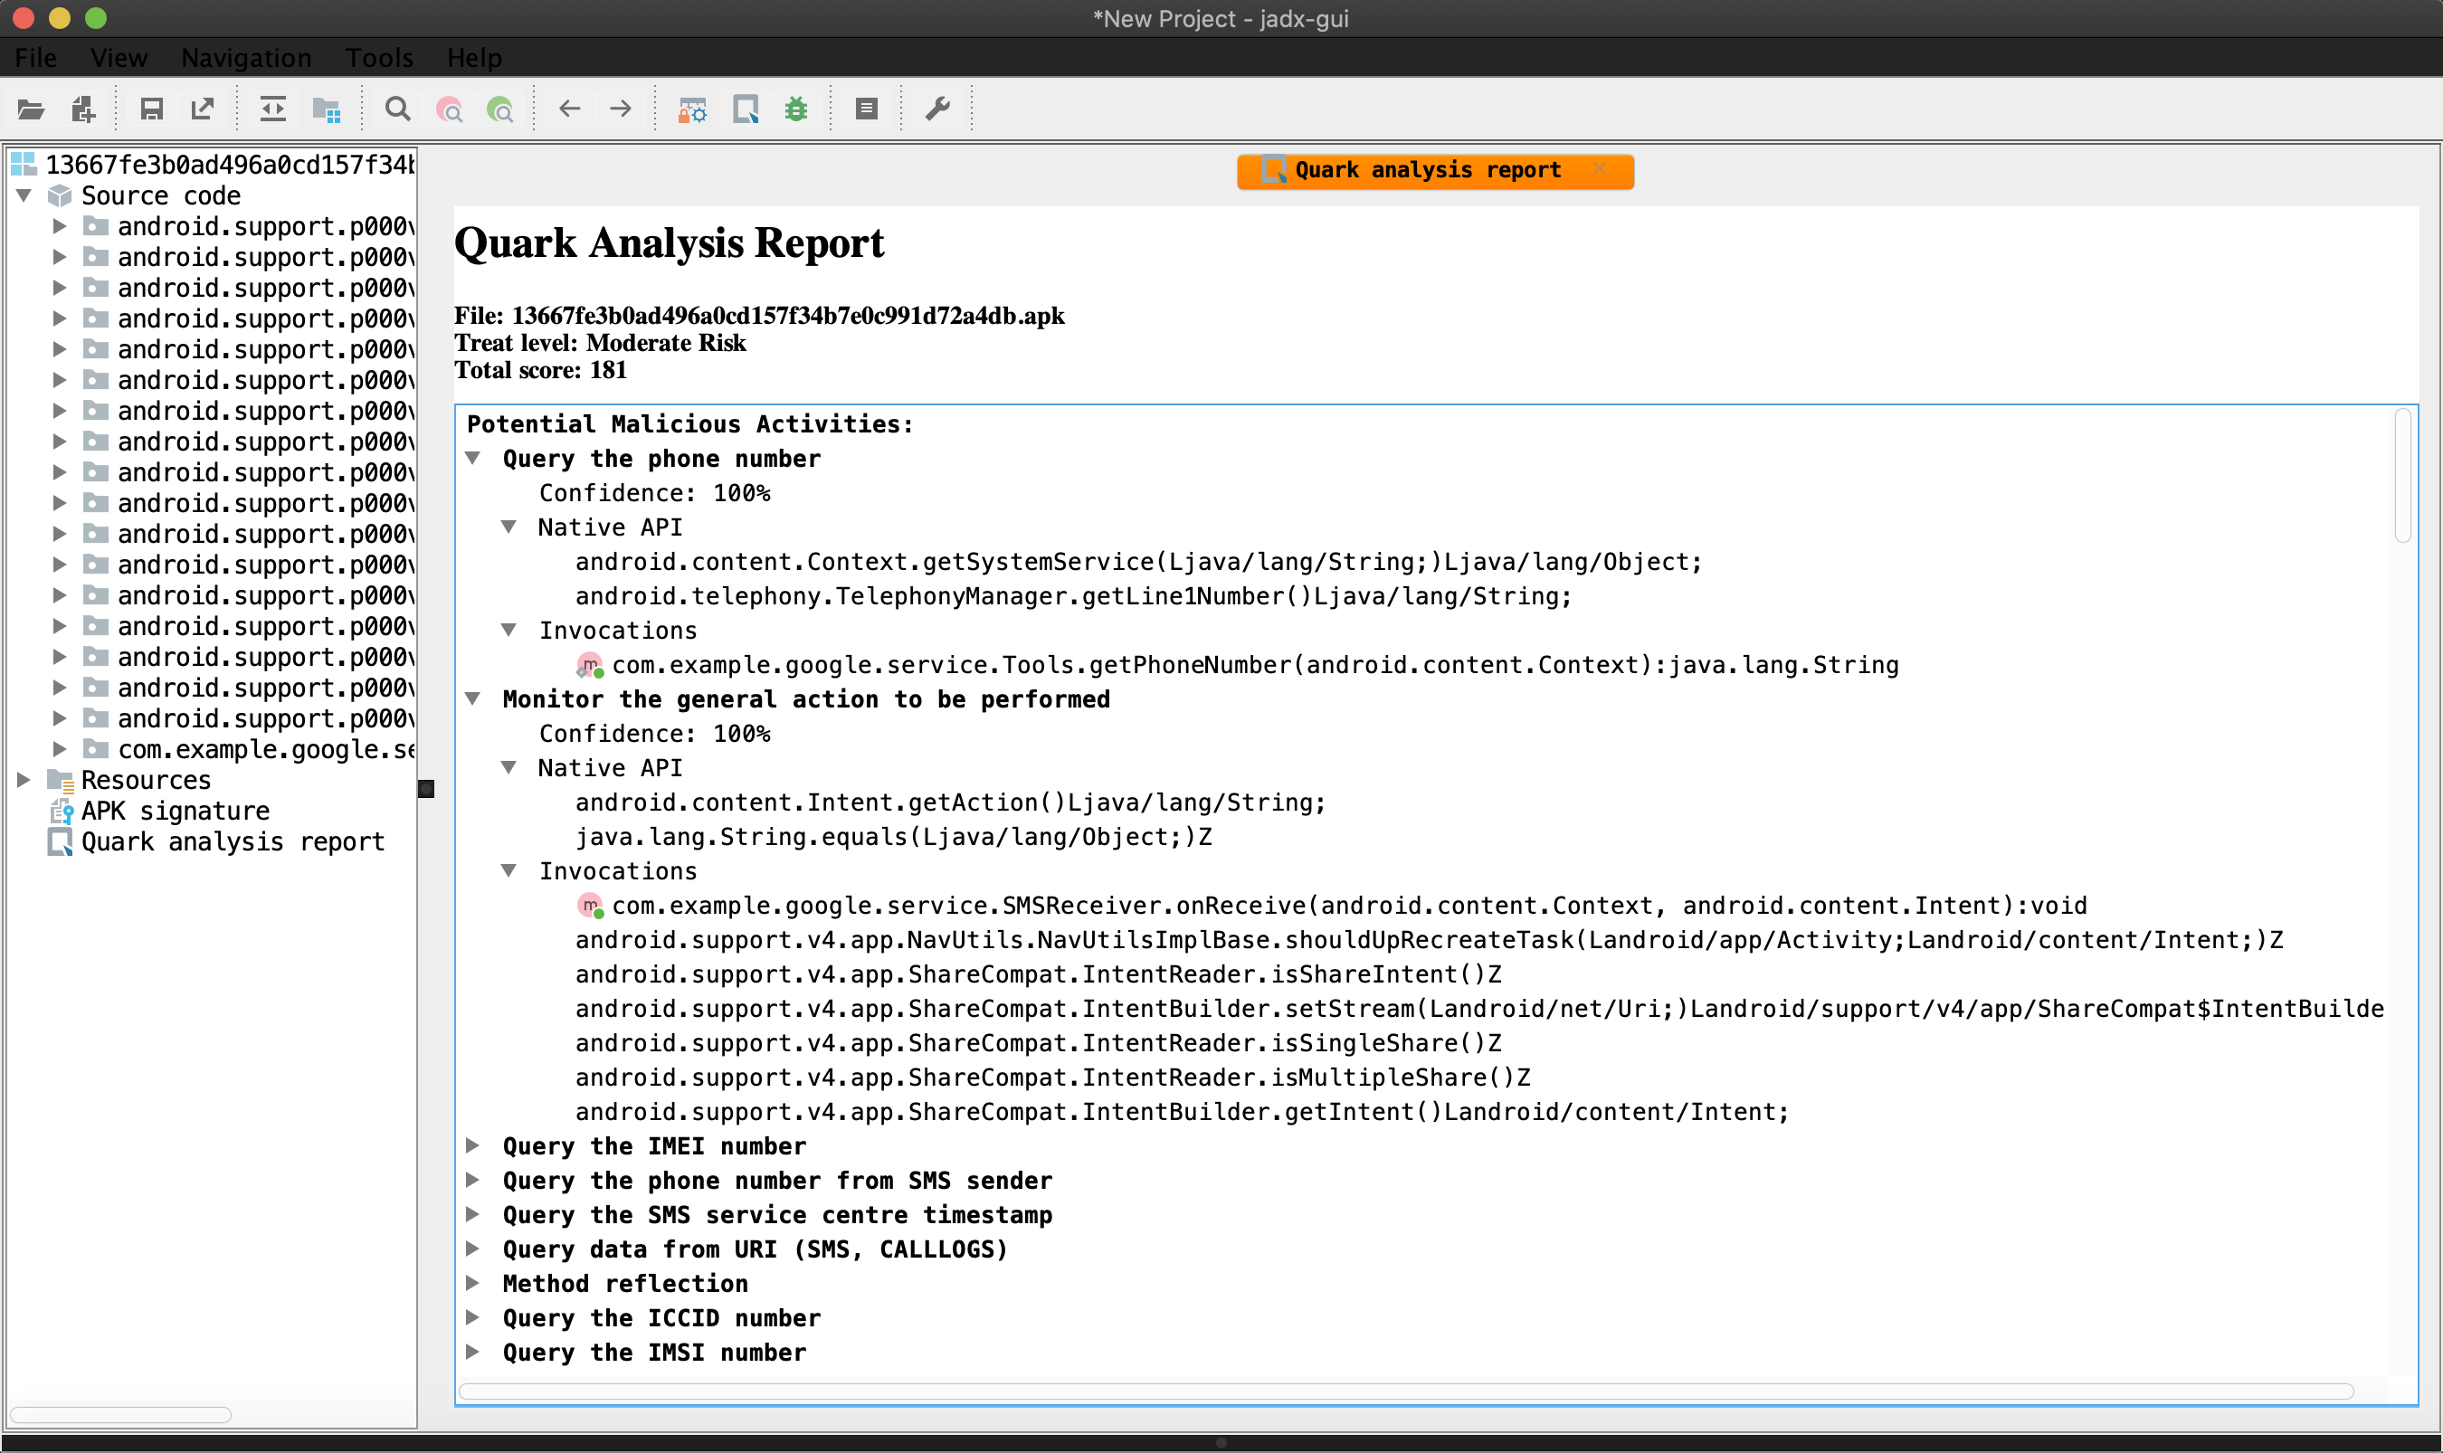Viewport: 2443px width, 1453px height.
Task: Toggle the flatten packages icon
Action: tap(326, 109)
